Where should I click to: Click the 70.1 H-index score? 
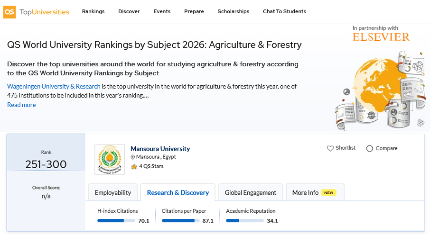point(143,221)
